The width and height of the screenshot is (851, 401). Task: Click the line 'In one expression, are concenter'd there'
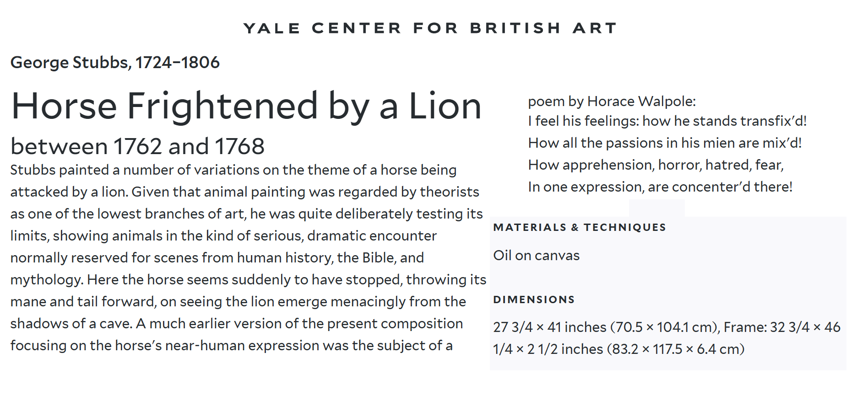[660, 187]
